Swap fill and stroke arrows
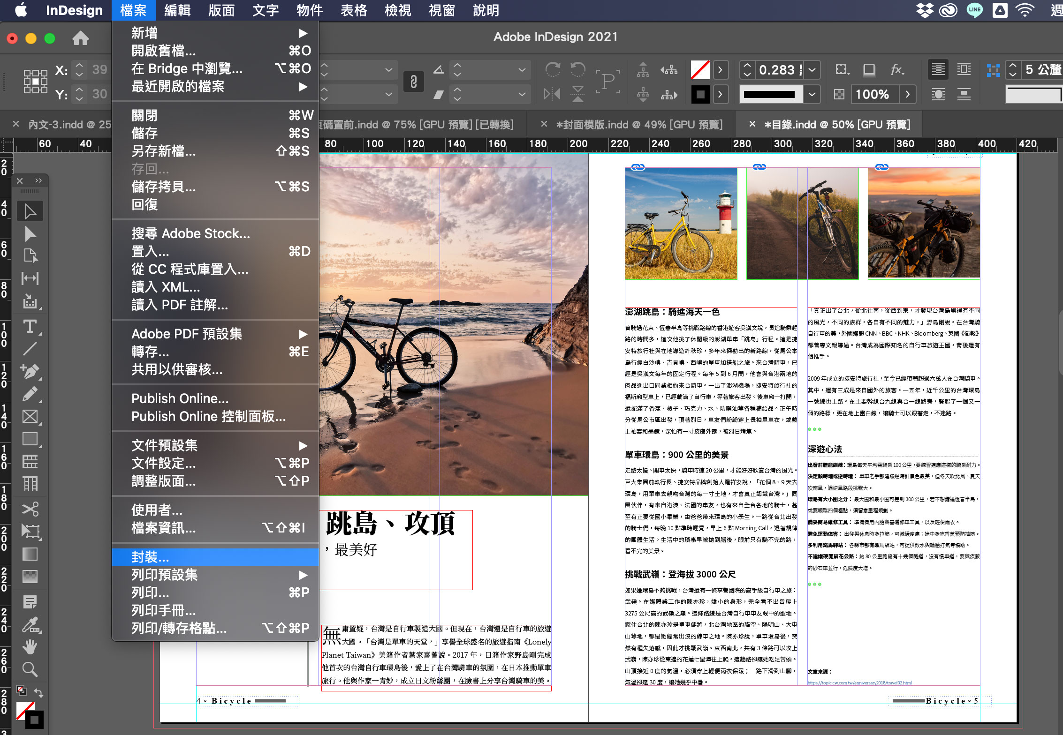 (39, 692)
